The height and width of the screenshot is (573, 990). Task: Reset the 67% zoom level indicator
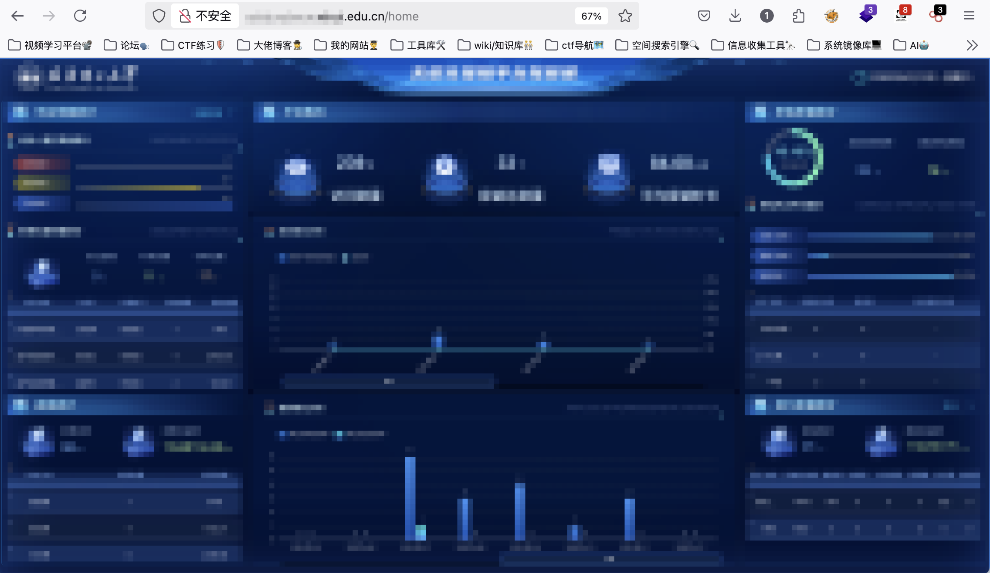(591, 16)
